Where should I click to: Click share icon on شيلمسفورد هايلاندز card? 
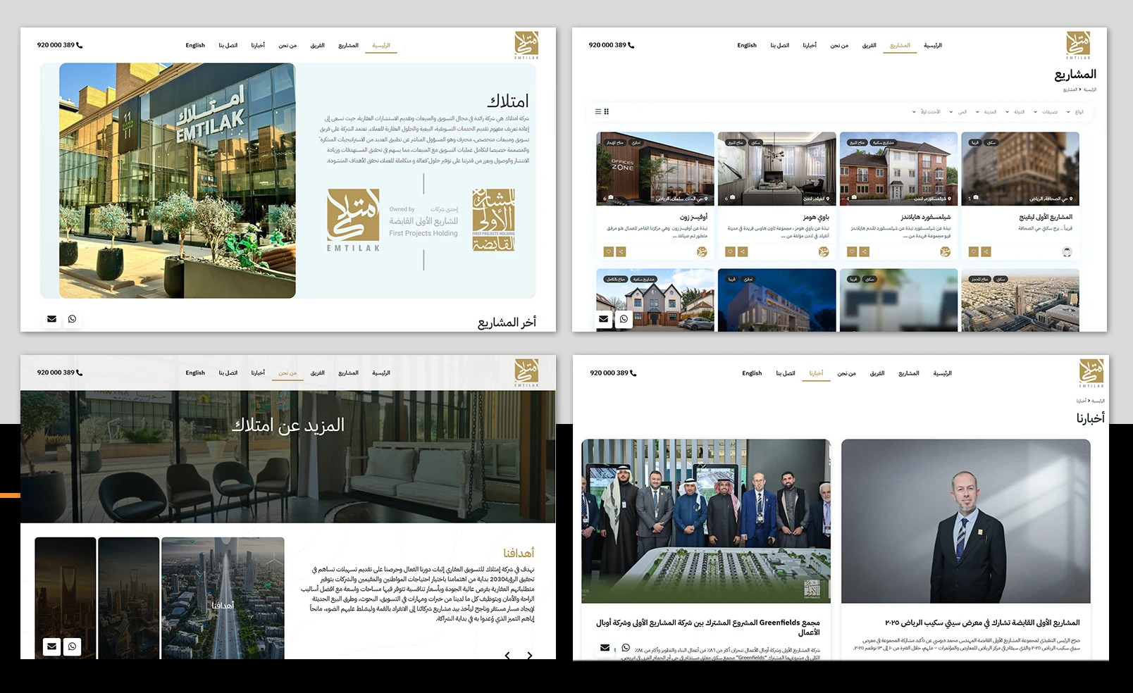pos(865,251)
